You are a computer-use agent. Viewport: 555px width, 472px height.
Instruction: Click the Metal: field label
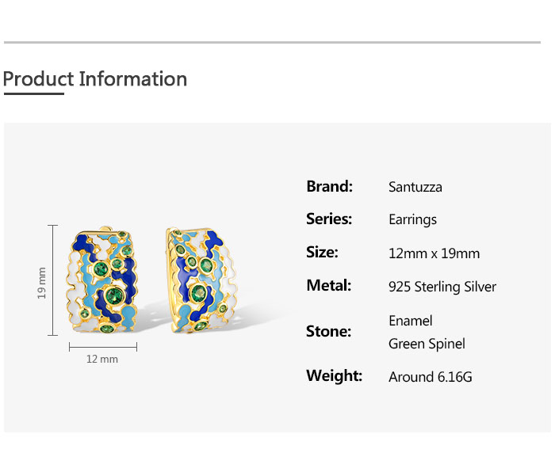(328, 286)
